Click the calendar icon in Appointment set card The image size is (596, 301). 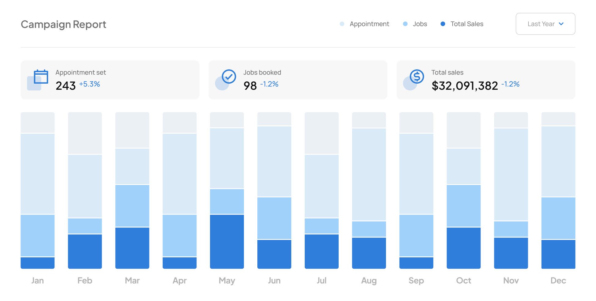(x=41, y=77)
